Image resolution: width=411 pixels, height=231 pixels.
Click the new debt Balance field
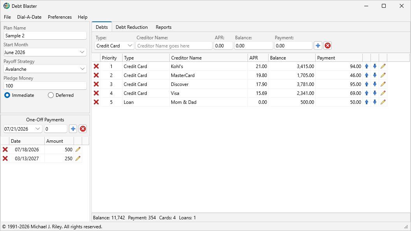click(x=254, y=45)
